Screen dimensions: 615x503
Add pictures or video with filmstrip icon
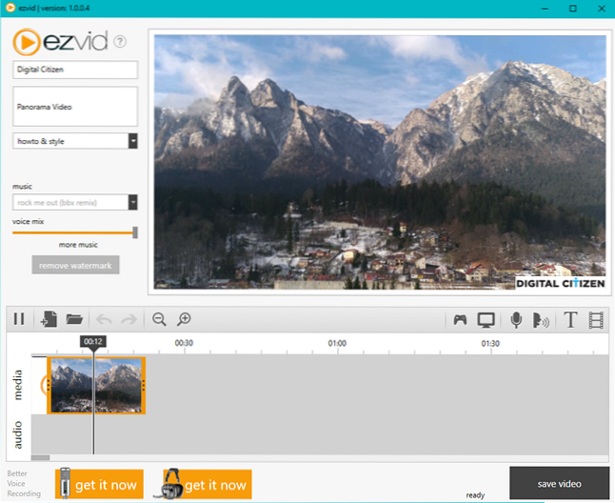pos(597,320)
